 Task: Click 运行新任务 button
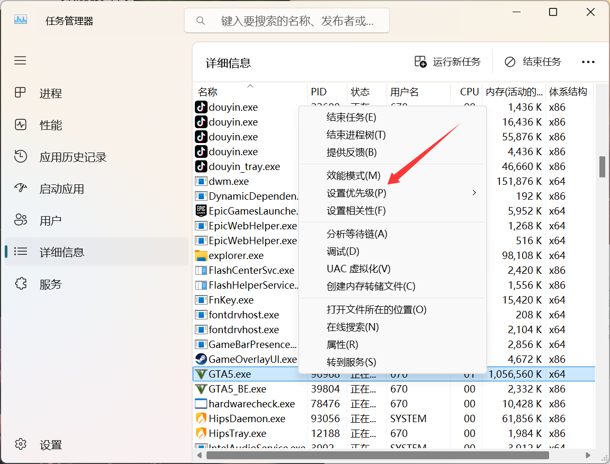point(447,62)
